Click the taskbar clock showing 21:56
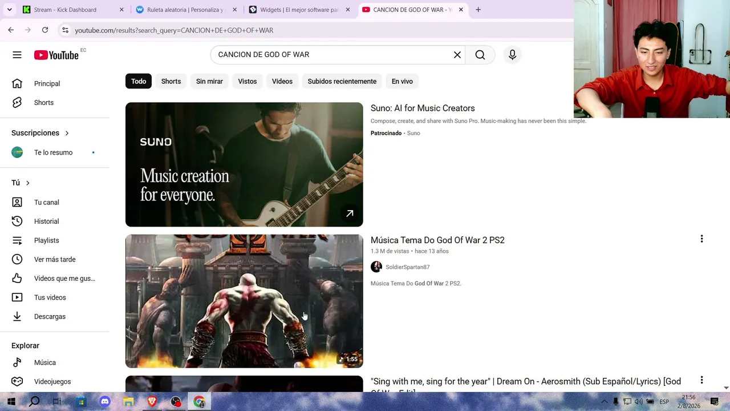 tap(689, 402)
